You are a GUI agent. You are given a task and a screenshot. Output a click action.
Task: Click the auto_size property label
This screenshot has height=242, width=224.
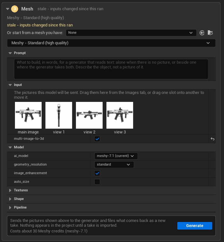22,181
